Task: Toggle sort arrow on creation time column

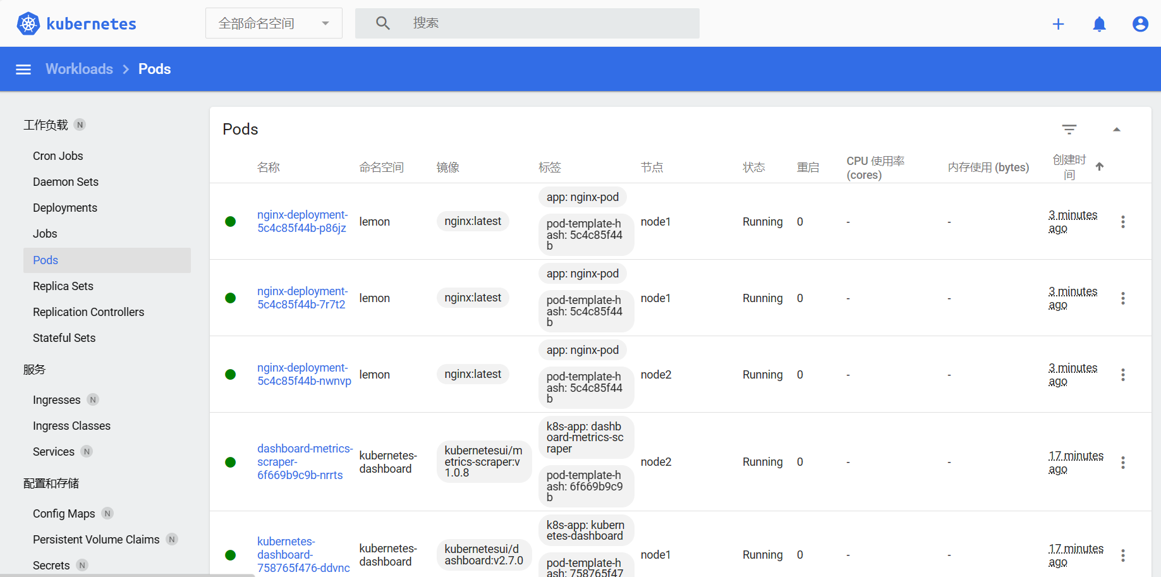Action: pyautogui.click(x=1099, y=167)
